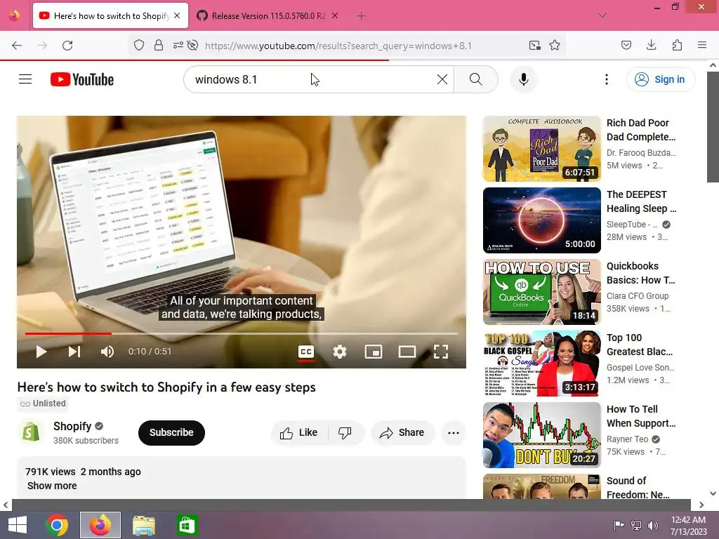The image size is (719, 539).
Task: Seek on the video progress bar
Action: coord(242,333)
